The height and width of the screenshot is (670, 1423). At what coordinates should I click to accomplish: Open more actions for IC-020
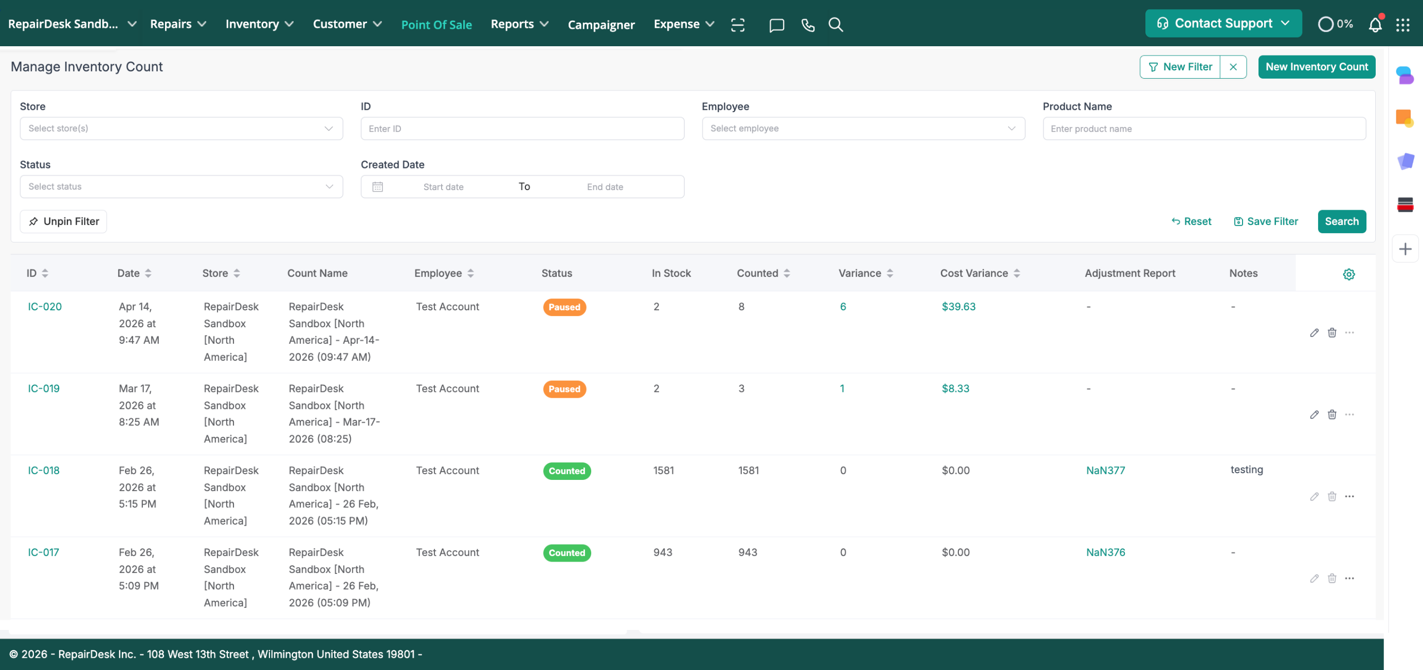(x=1349, y=332)
